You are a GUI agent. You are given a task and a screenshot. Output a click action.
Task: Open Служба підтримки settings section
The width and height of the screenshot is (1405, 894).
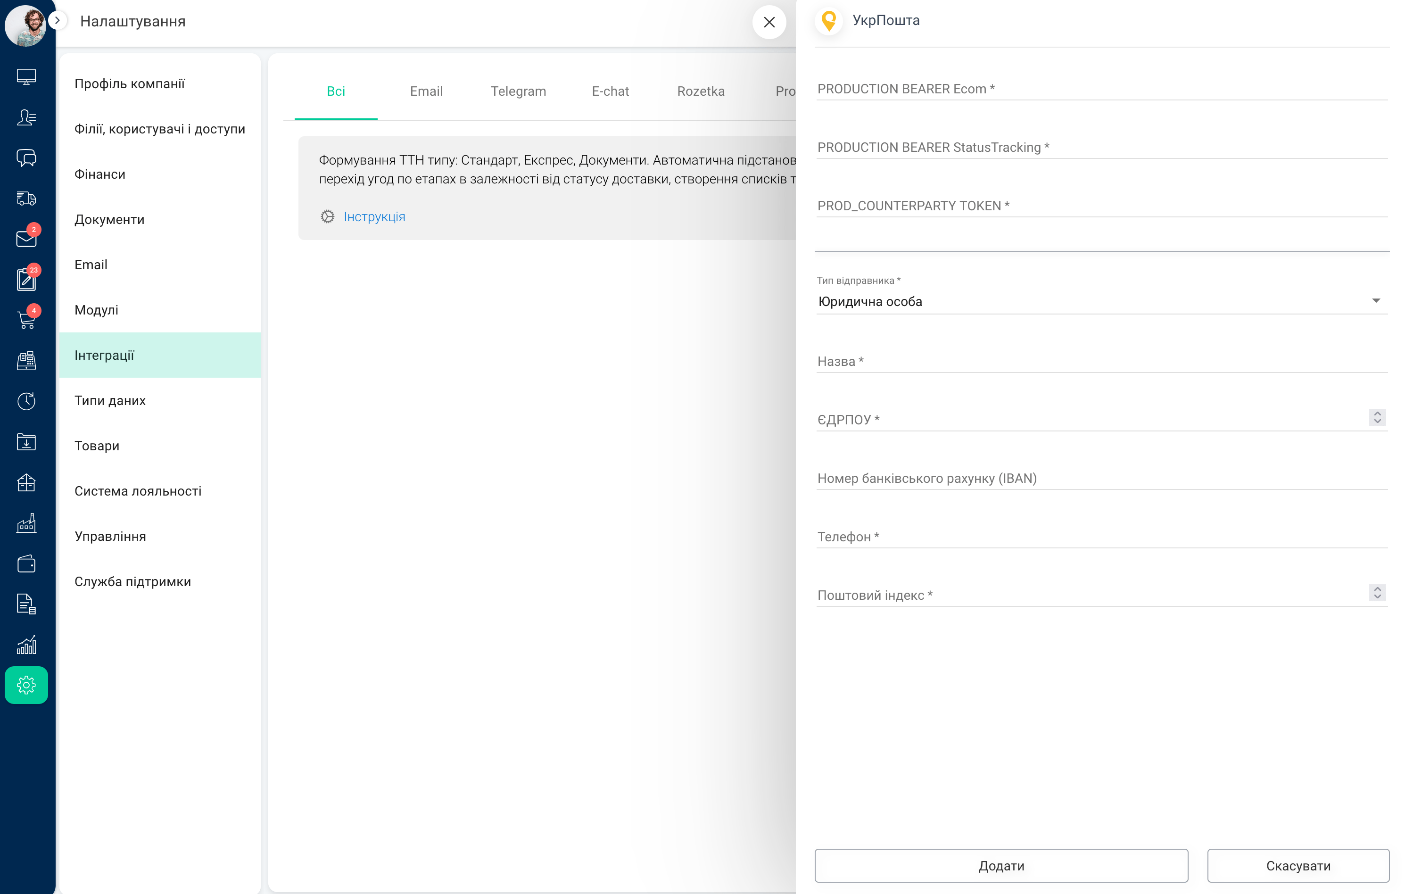[x=160, y=581]
